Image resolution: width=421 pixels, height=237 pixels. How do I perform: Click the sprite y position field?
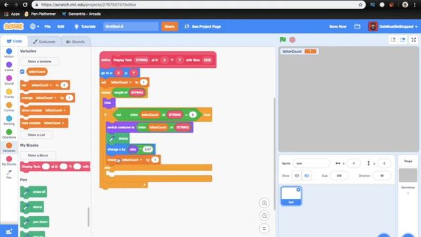coord(384,163)
